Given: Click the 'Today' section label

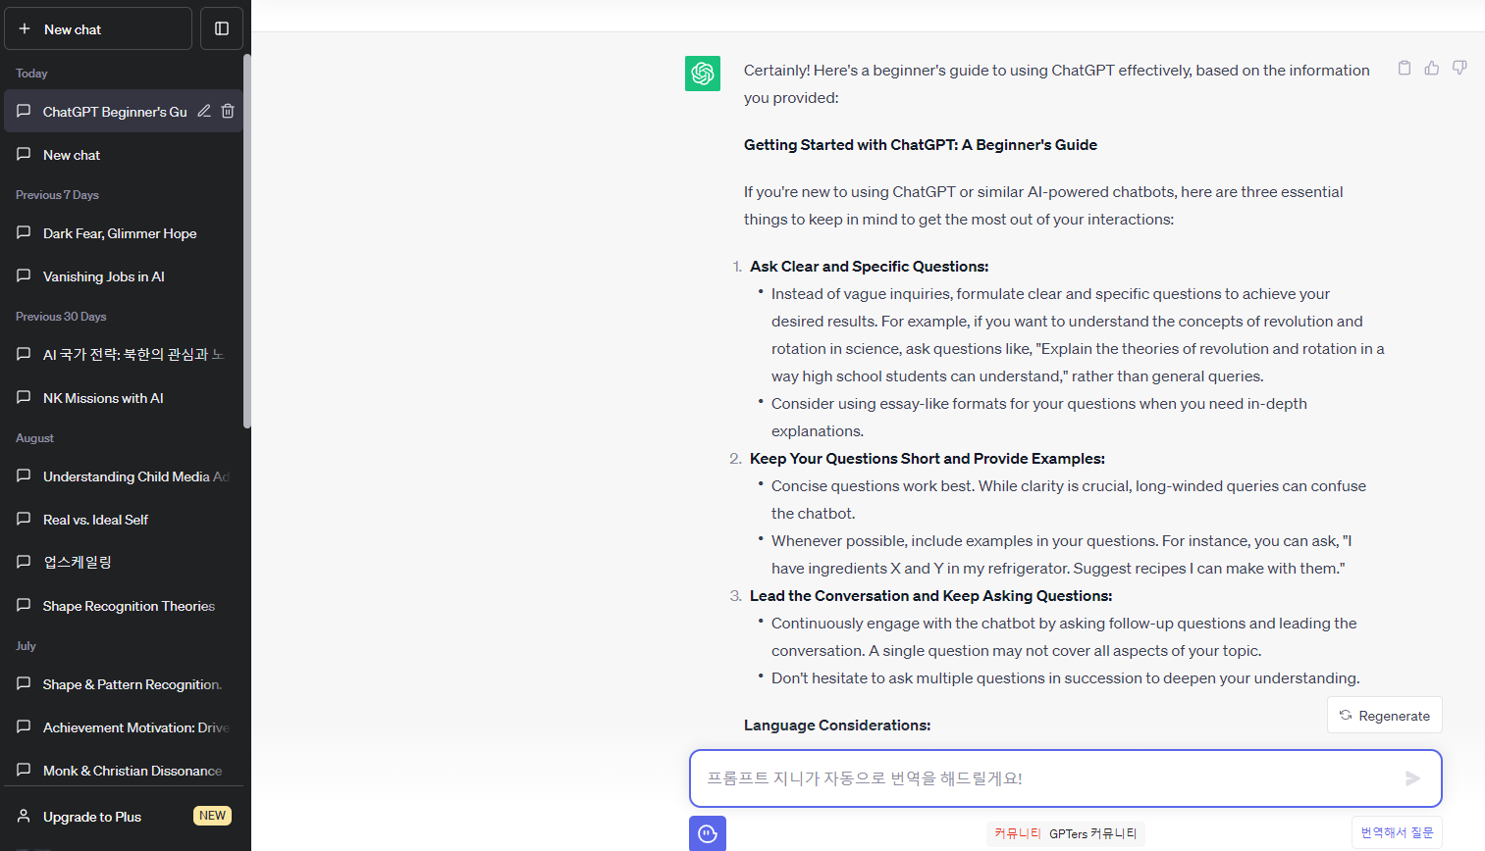Looking at the screenshot, I should [31, 74].
